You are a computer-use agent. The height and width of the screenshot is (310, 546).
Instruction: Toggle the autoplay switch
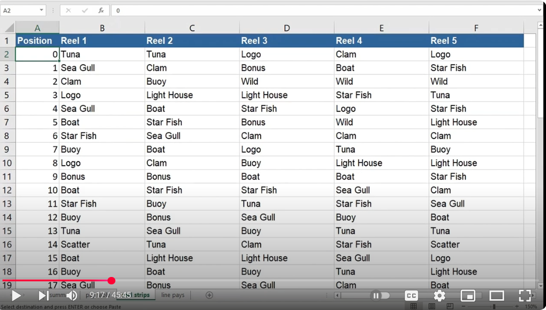380,295
